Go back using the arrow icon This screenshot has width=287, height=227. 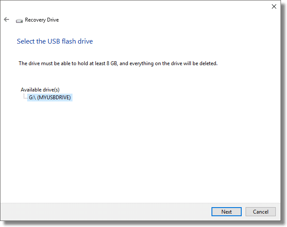(x=6, y=19)
